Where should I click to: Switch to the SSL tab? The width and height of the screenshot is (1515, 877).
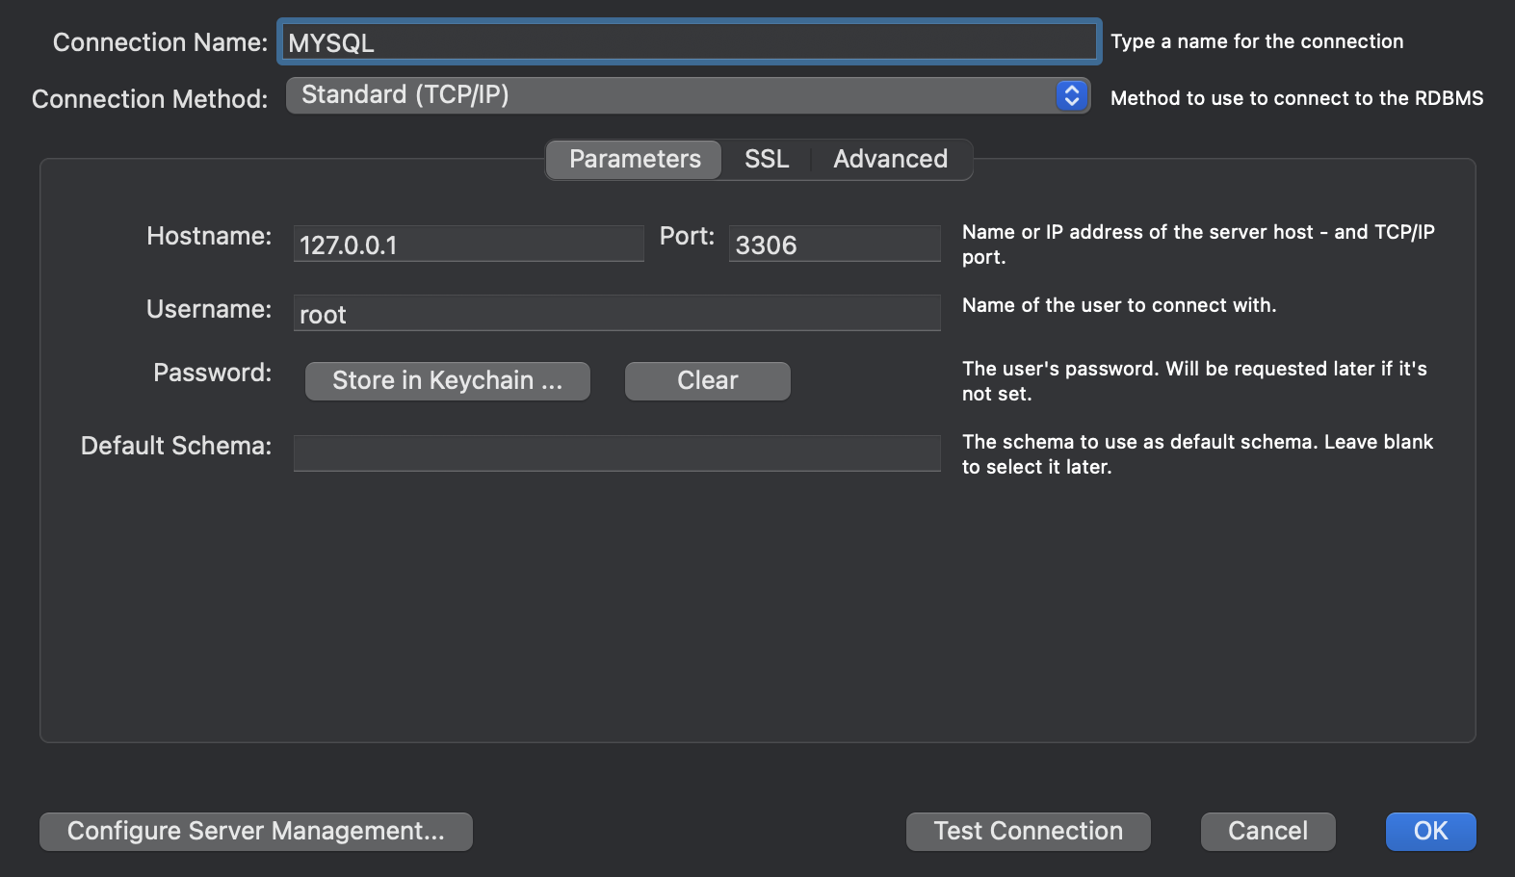(x=767, y=159)
